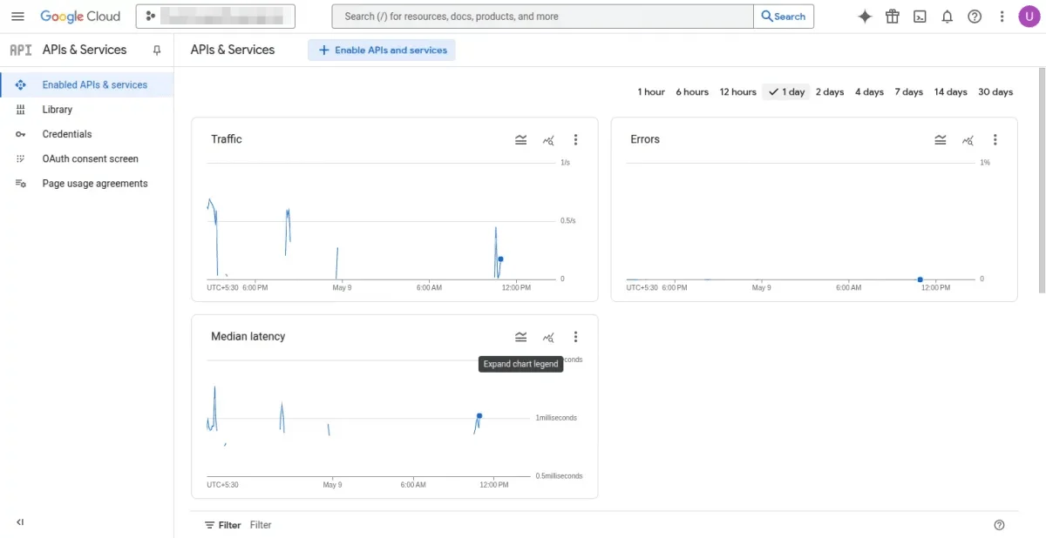
Task: Open the Filter icon below the charts
Action: 211,524
